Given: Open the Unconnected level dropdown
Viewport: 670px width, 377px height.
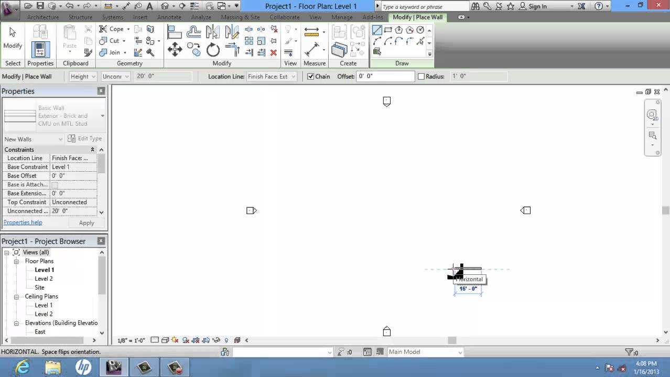Looking at the screenshot, I should 115,76.
